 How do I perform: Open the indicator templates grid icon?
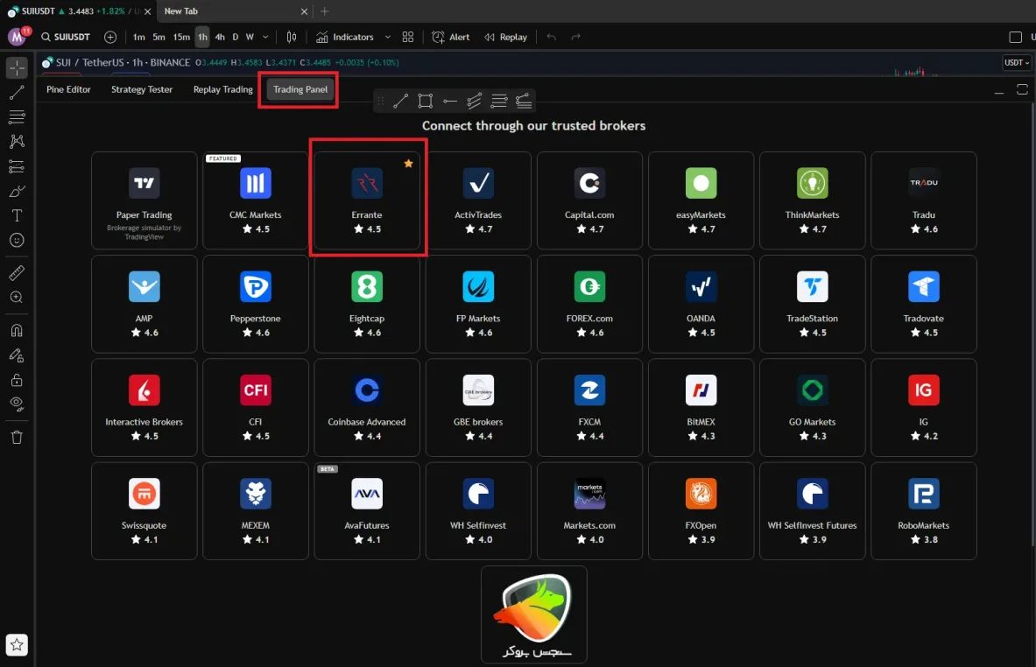[x=408, y=37]
